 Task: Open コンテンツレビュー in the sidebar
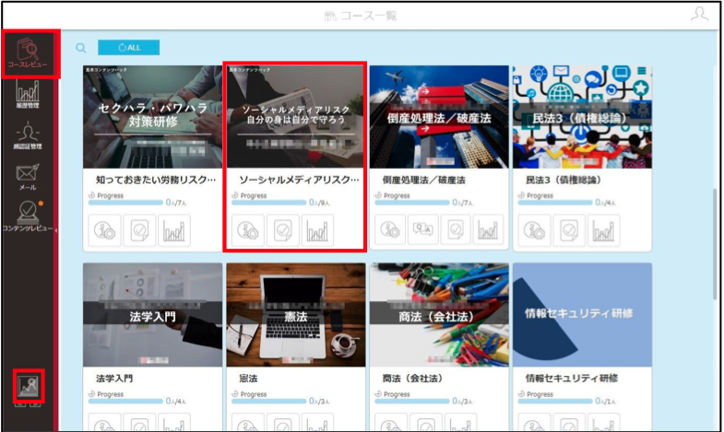coord(28,216)
